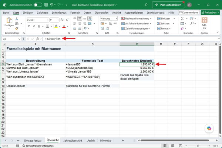Click merge and center cells icon
Viewport: 222px width, 148px height.
click(90, 24)
